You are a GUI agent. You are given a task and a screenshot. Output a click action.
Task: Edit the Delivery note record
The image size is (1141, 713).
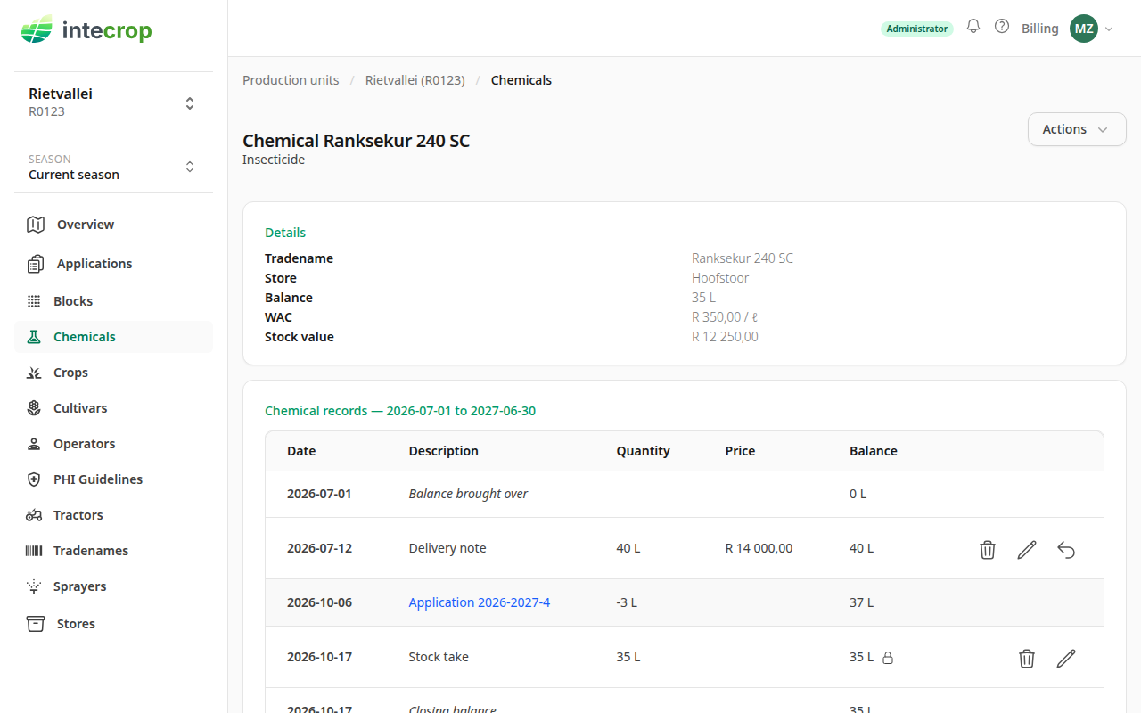(x=1027, y=550)
